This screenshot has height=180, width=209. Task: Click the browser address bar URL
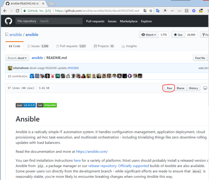click(97, 11)
